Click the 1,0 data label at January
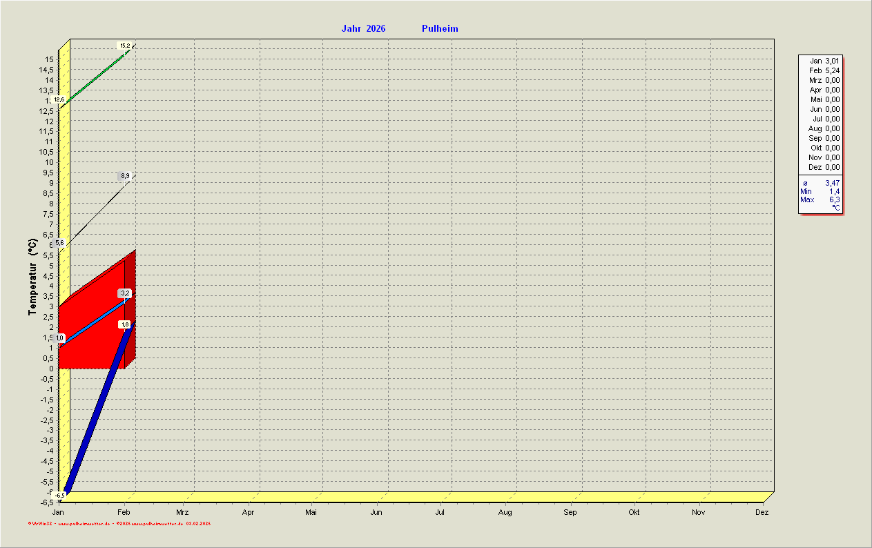Screen dimensions: 872x548 point(59,338)
